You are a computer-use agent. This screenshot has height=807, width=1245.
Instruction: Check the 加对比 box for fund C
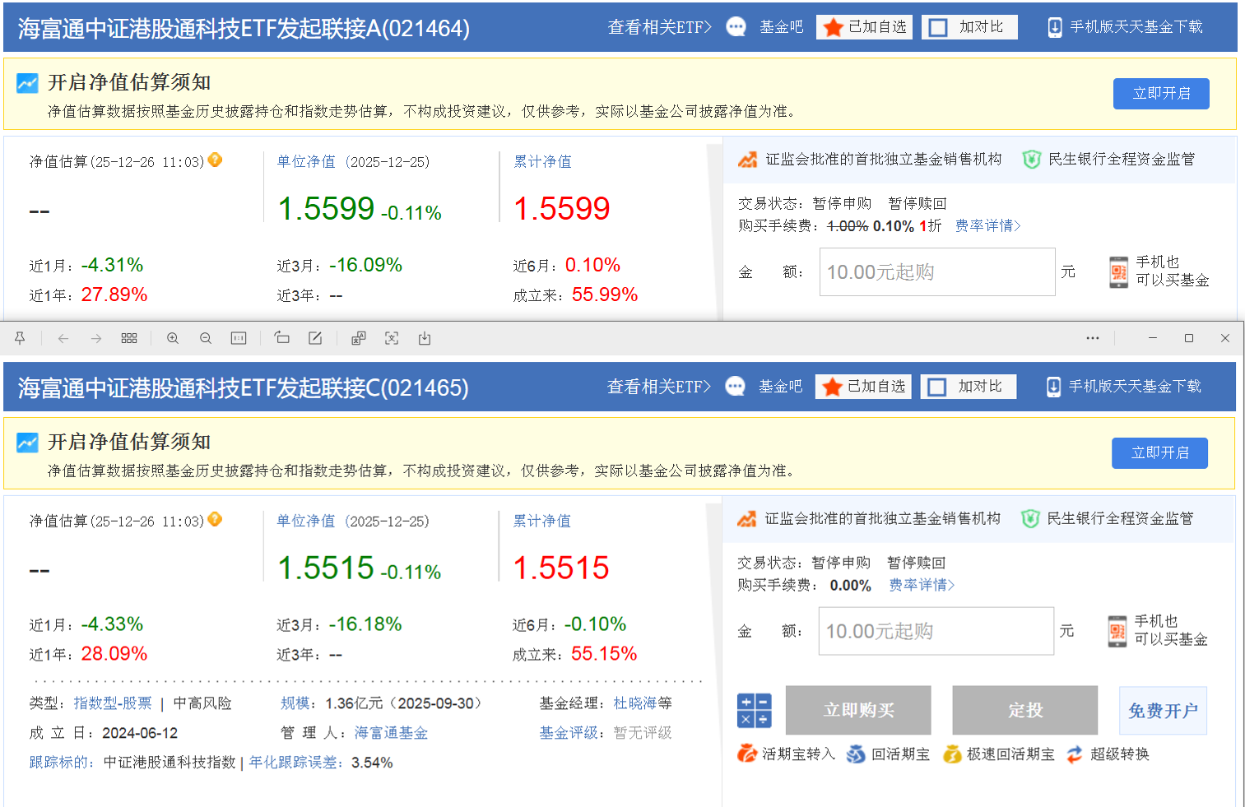click(937, 387)
